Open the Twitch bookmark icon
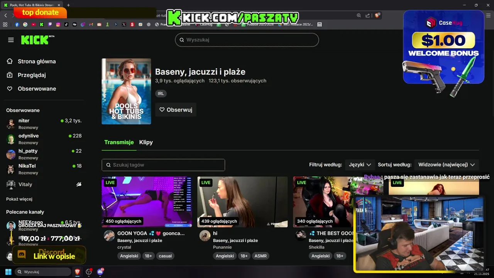This screenshot has width=494, height=278. click(50, 24)
